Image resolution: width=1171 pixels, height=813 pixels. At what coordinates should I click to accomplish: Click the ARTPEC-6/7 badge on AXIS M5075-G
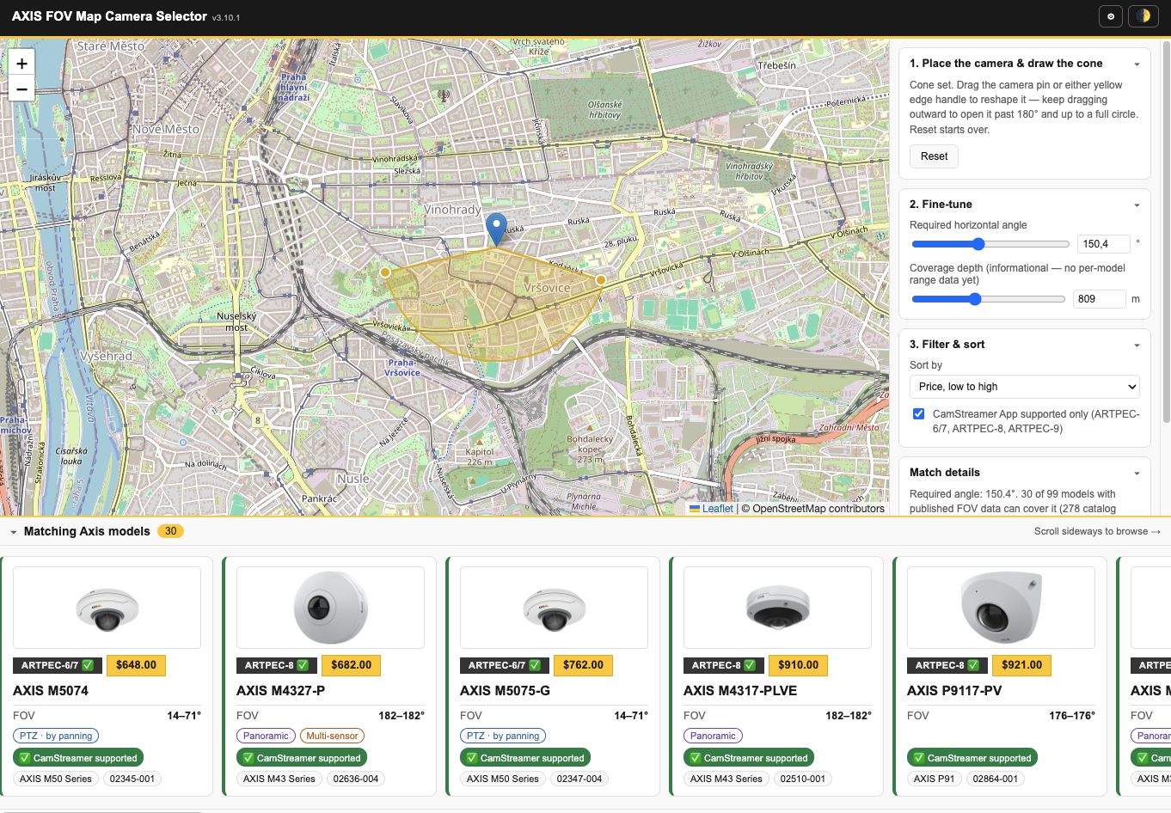click(505, 665)
